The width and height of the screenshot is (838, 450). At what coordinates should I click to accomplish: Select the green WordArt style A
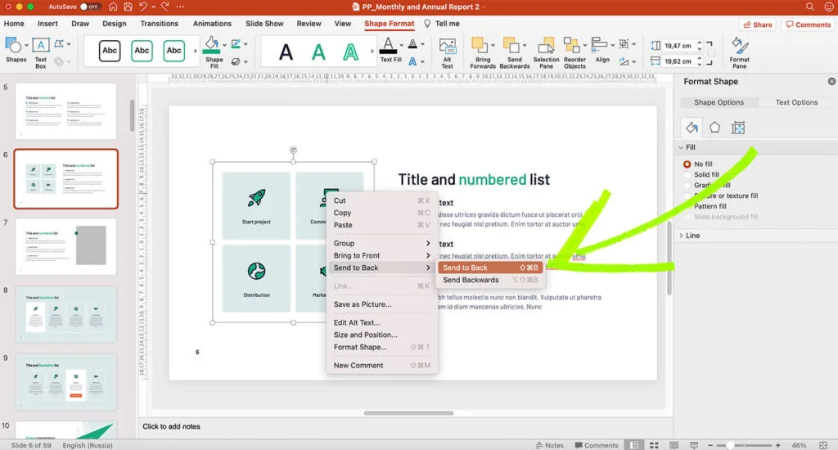(x=318, y=52)
